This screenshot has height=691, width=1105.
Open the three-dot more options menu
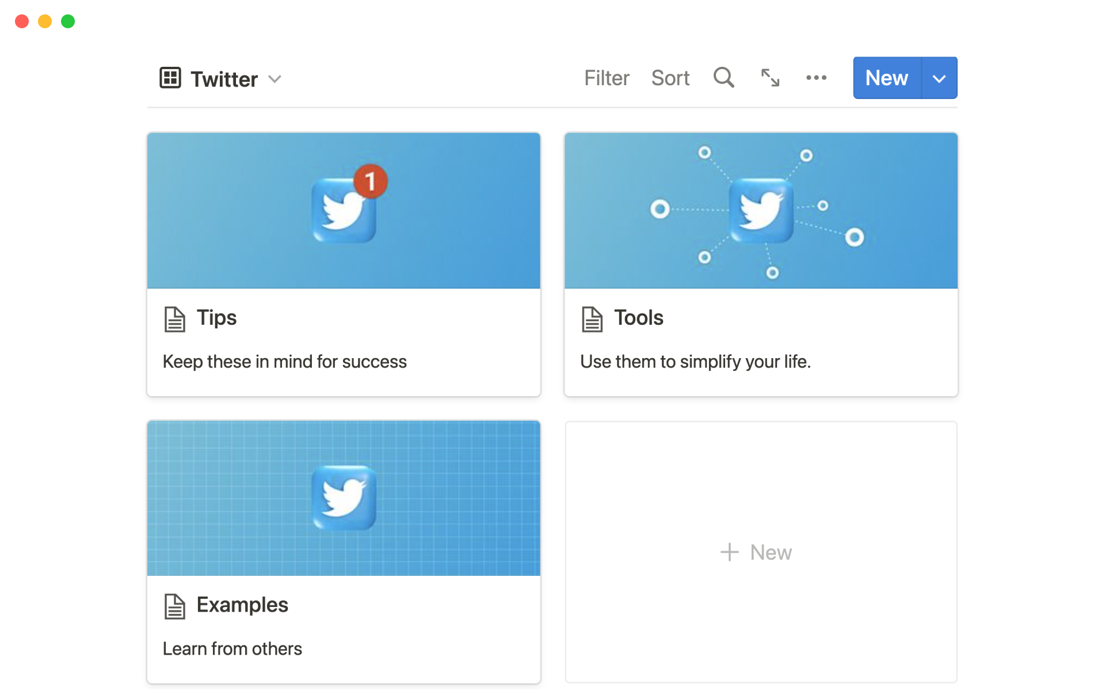pos(816,78)
